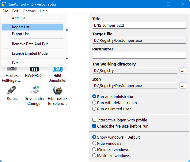190x162 pixels.
Task: Open the Options menu
Action: [x=29, y=11]
